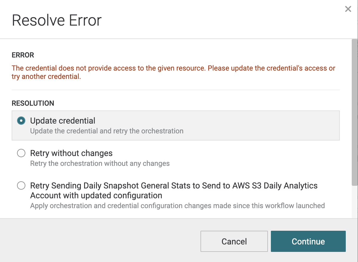Select the Update credential radio button

pyautogui.click(x=21, y=121)
